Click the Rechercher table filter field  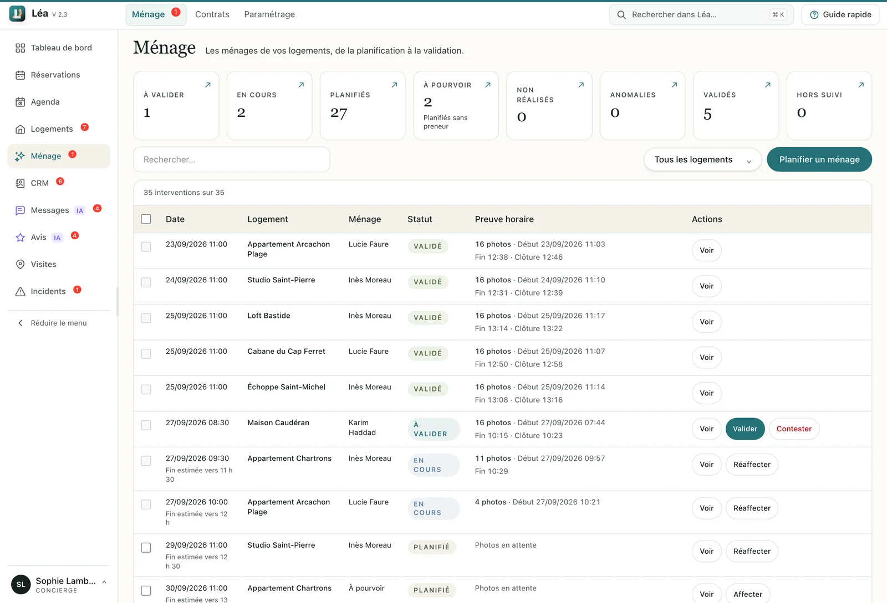tap(232, 159)
